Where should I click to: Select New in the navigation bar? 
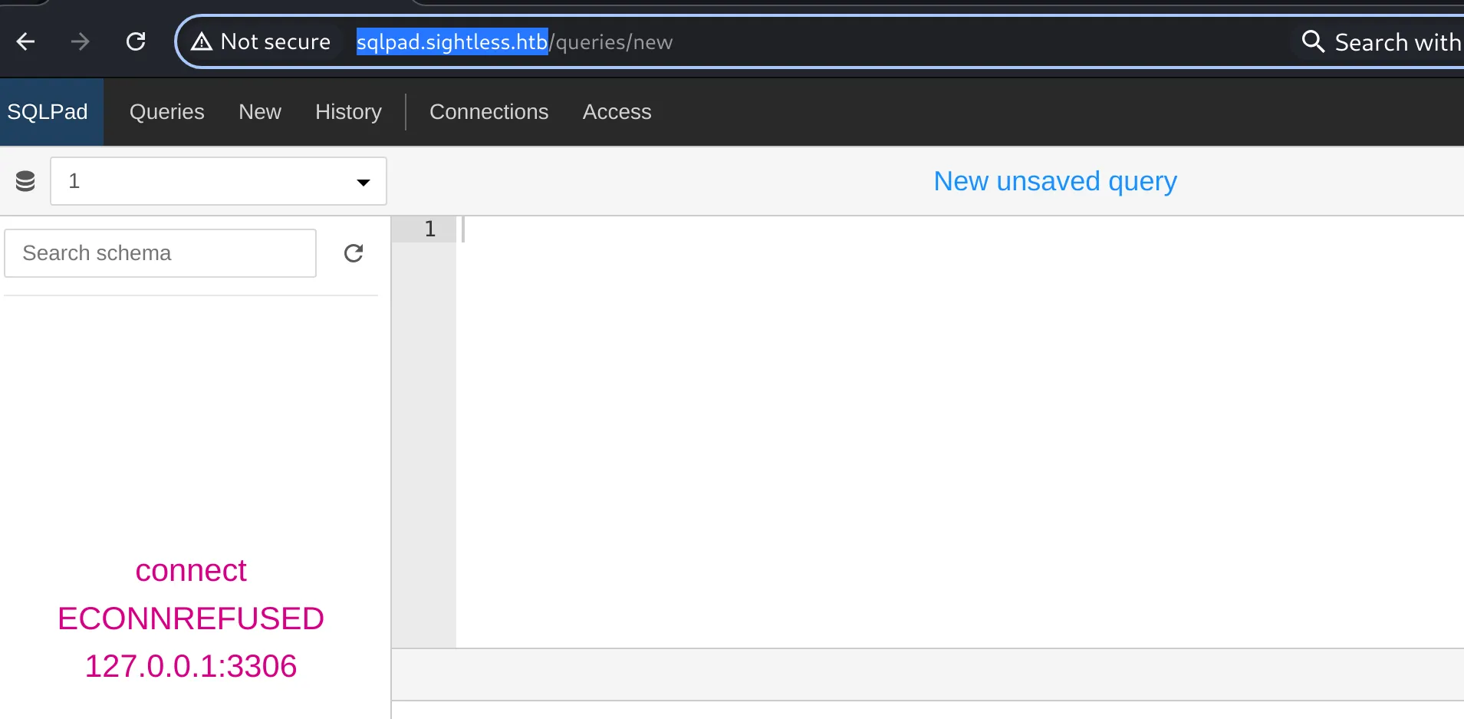pos(260,112)
